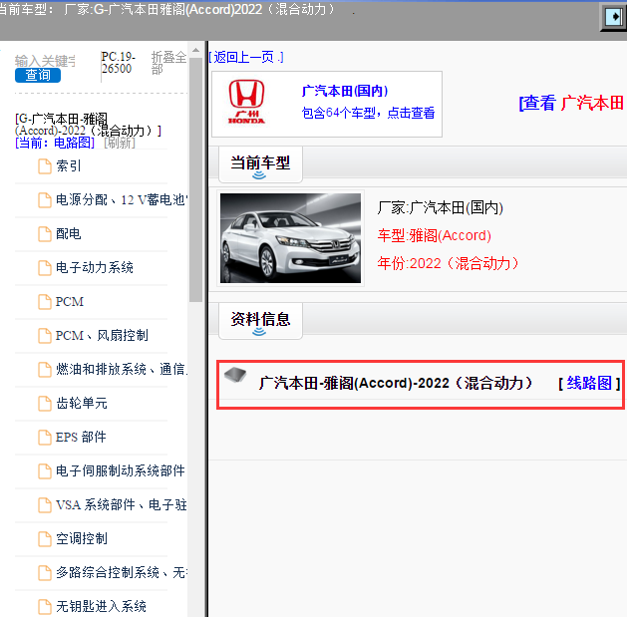The height and width of the screenshot is (617, 627).
Task: Click the 广汽本田-雅阁(Accord)-2022 document title
Action: [396, 383]
